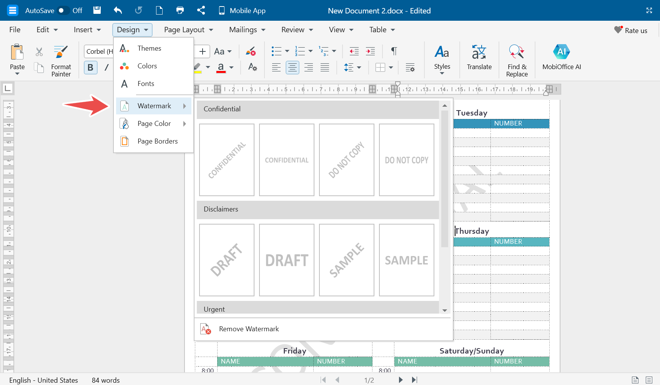Screen dimensions: 660x385
Task: Open the Page Layout menu
Action: [x=188, y=30]
